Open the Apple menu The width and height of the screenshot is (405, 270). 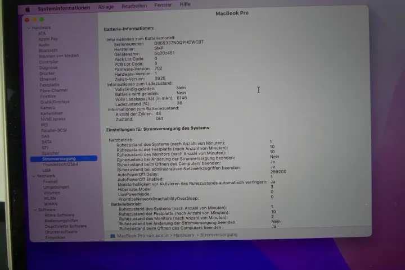(x=27, y=8)
